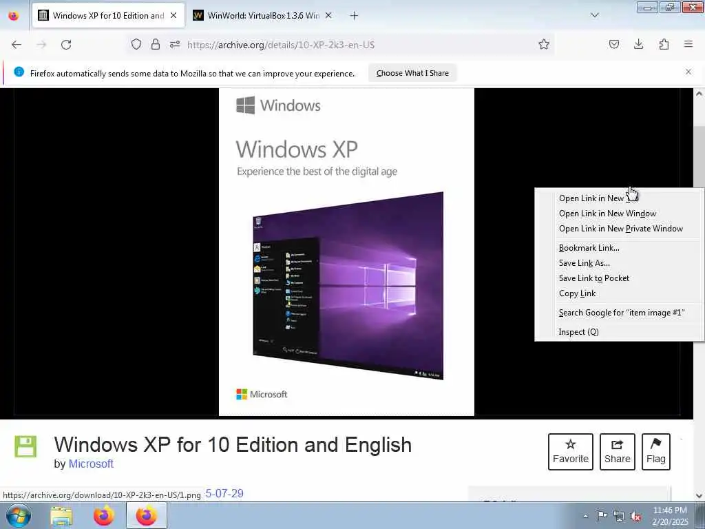Open the Microsoft author link
The height and width of the screenshot is (529, 705).
(91, 464)
